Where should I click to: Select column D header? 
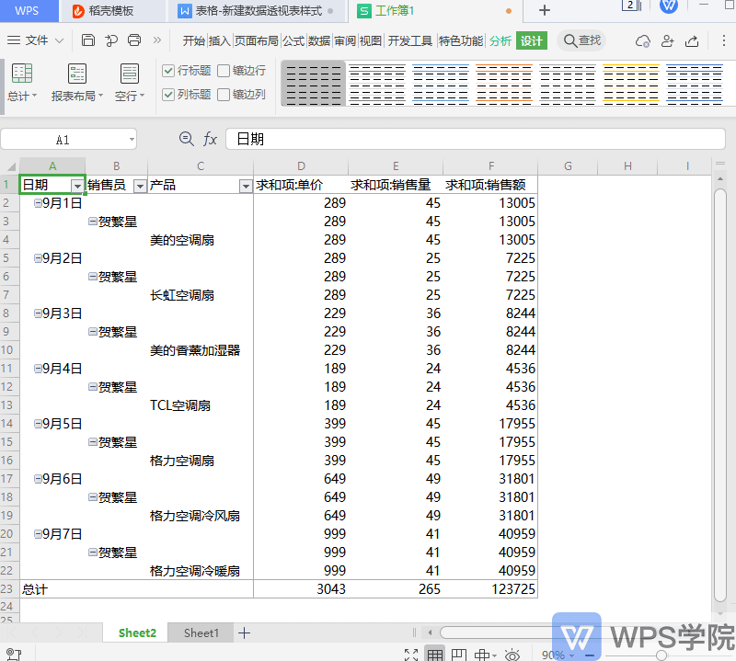click(301, 166)
